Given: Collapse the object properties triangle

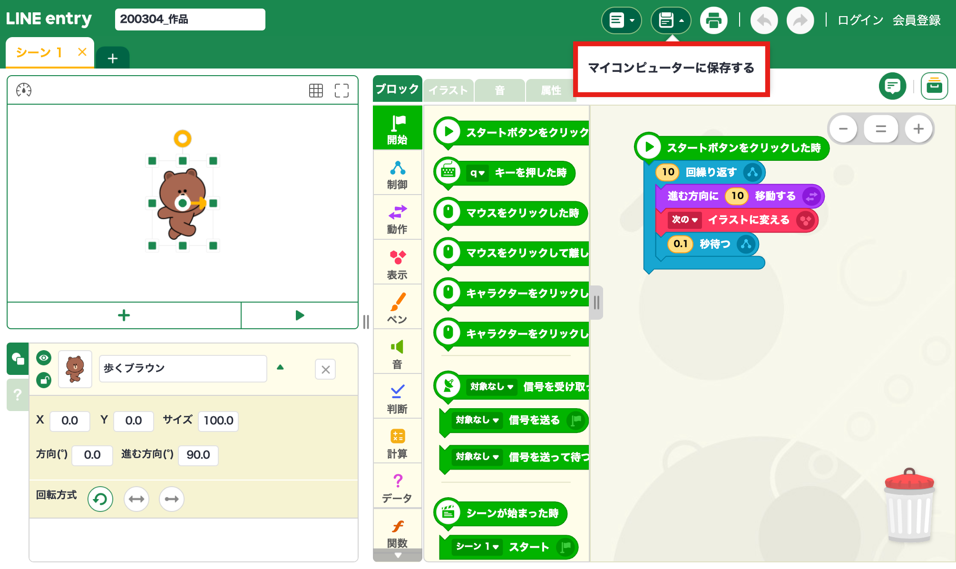Looking at the screenshot, I should pos(280,367).
